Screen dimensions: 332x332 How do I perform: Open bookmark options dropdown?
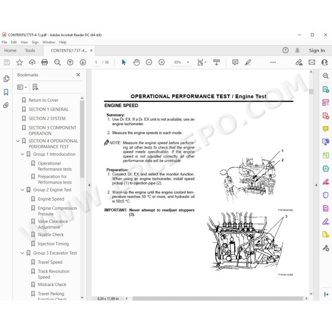22,87
